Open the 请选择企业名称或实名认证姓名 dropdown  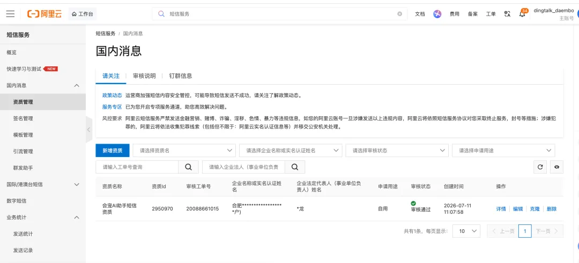click(x=291, y=151)
